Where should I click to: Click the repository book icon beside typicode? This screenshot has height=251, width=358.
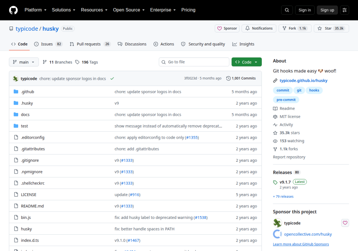pos(11,29)
